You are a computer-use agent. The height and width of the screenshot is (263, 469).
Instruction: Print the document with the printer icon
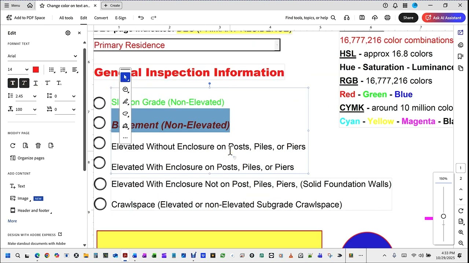tap(387, 18)
